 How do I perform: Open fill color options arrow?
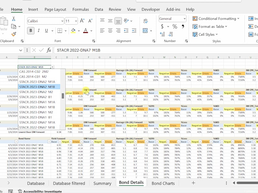[79, 31]
